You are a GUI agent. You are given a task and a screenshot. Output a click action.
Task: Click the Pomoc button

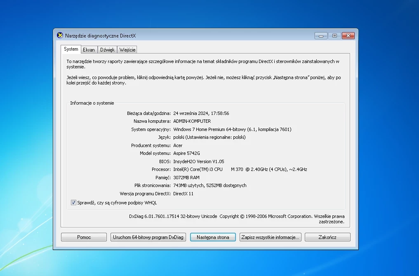(84, 237)
